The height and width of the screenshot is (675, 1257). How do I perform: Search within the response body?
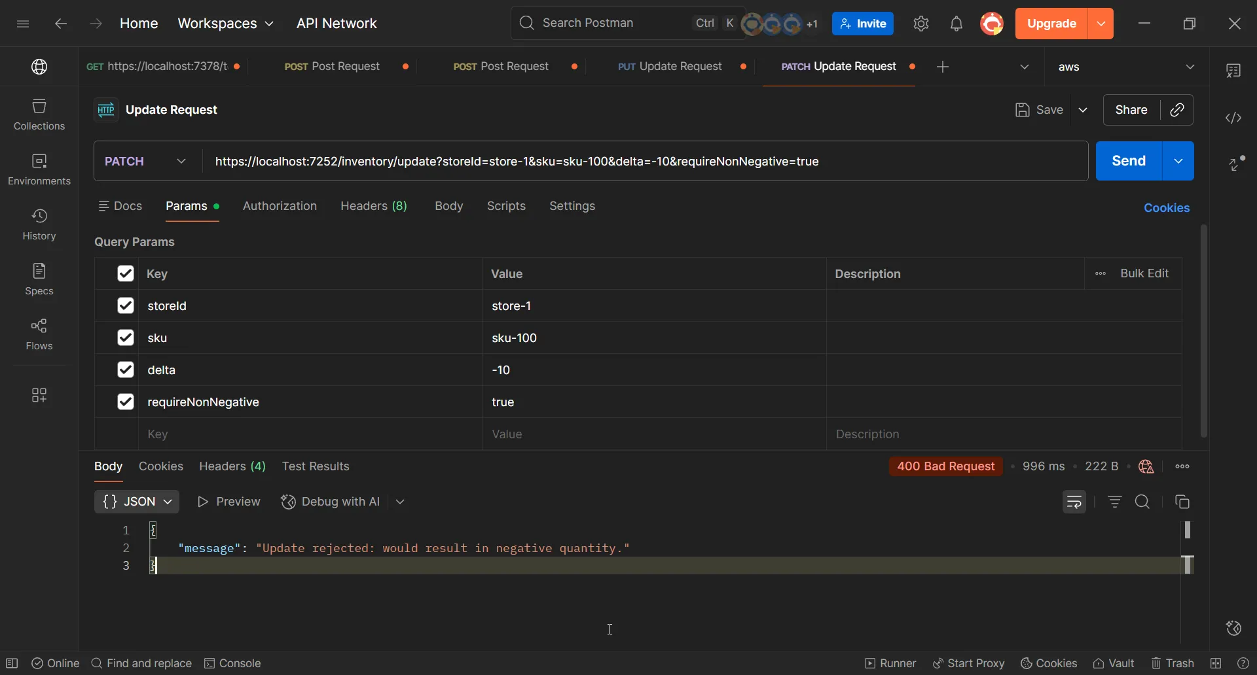1143,502
